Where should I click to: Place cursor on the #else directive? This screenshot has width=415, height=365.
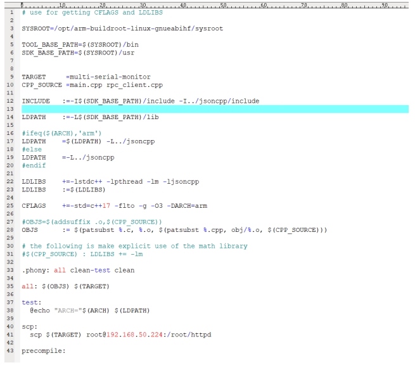click(x=32, y=150)
